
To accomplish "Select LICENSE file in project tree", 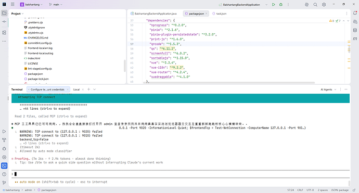I will coord(33,63).
